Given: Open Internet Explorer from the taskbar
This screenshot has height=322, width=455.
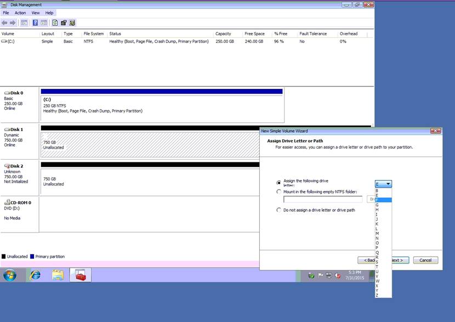Looking at the screenshot, I should coord(35,275).
